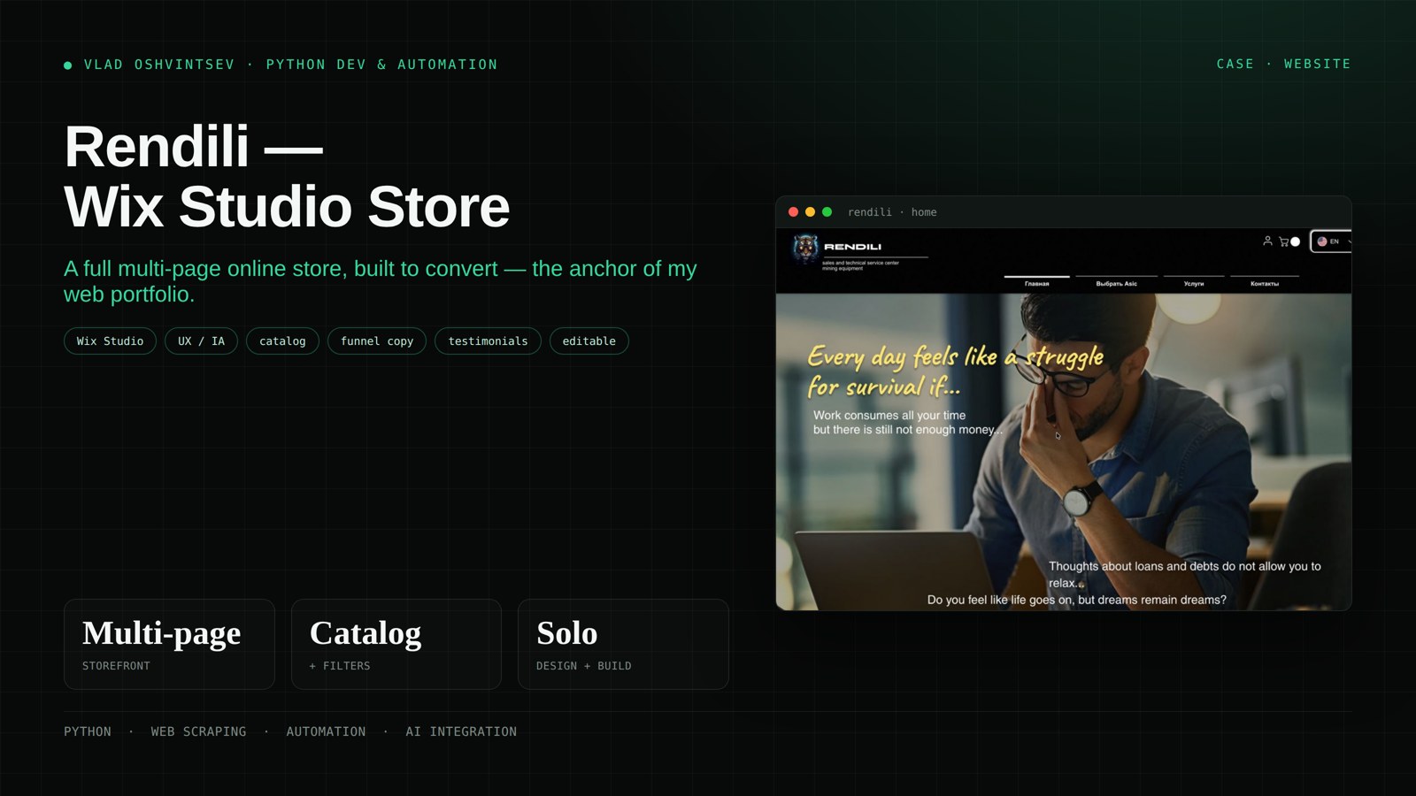Click the RENDILI brand wordmark
Screen dimensions: 1416x796
852,247
